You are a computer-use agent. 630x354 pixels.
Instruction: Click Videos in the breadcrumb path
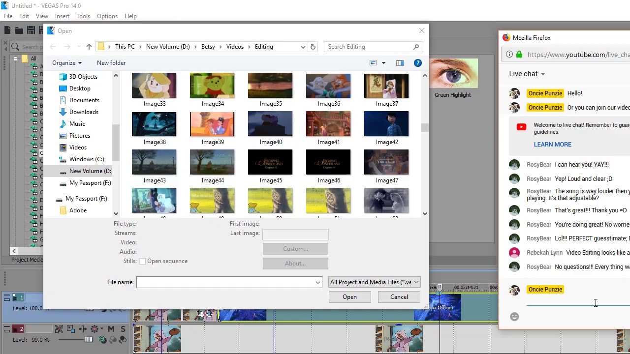[x=235, y=47]
